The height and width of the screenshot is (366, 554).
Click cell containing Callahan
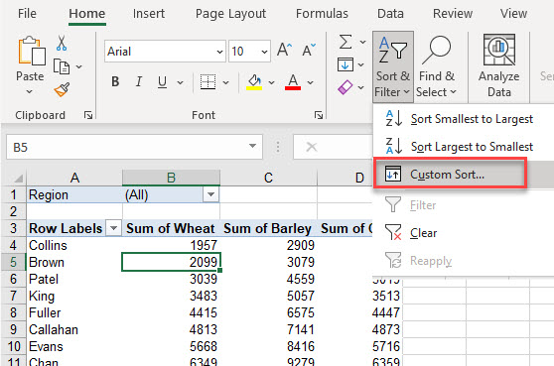(x=74, y=329)
